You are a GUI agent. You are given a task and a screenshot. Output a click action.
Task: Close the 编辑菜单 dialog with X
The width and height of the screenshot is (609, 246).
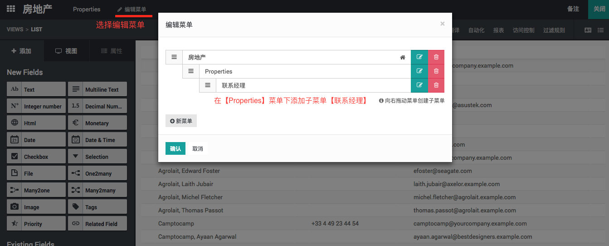click(x=442, y=24)
